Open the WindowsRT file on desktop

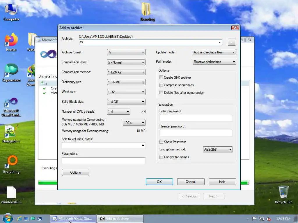click(11, 195)
